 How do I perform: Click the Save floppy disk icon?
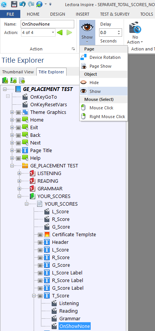click(x=14, y=4)
